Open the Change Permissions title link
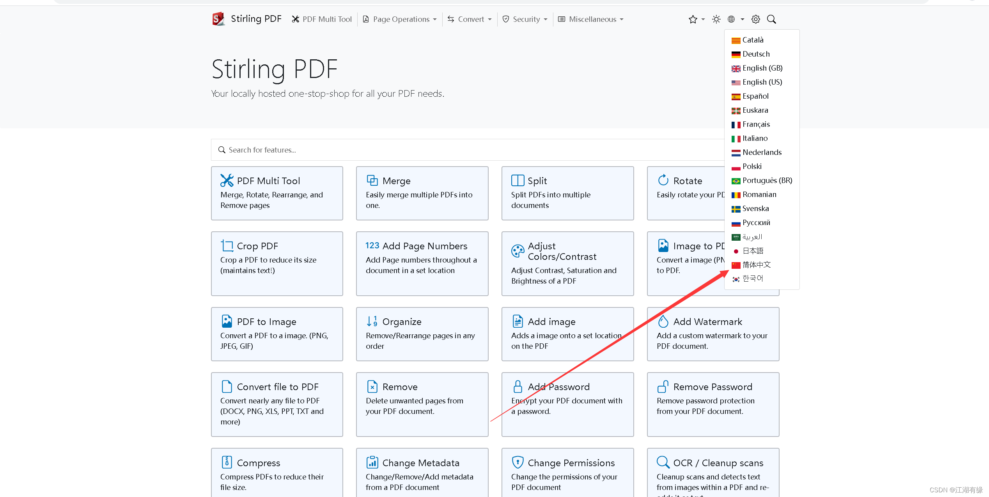Viewport: 989px width, 497px height. point(571,463)
